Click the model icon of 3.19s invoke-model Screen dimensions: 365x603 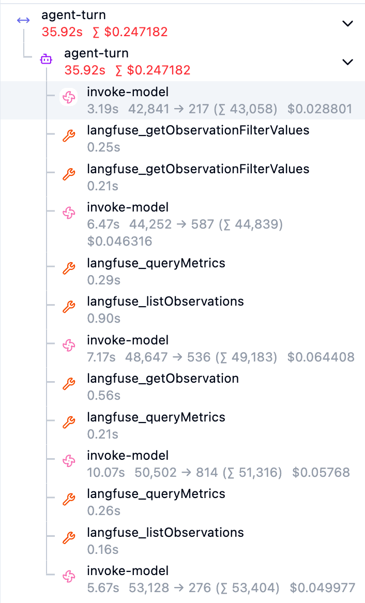click(69, 97)
